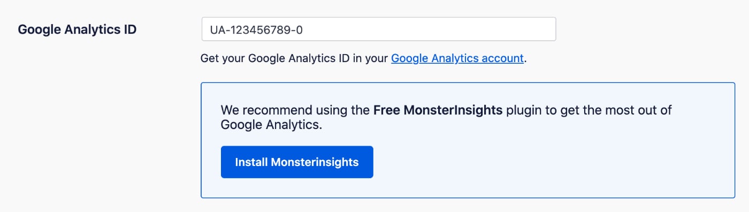Place cursor in empty area of ID field
Image resolution: width=749 pixels, height=212 pixels.
point(428,29)
